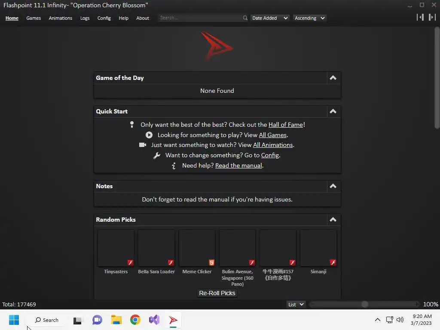This screenshot has width=440, height=330.
Task: Click the camera icon beside All Animations
Action: 143,145
